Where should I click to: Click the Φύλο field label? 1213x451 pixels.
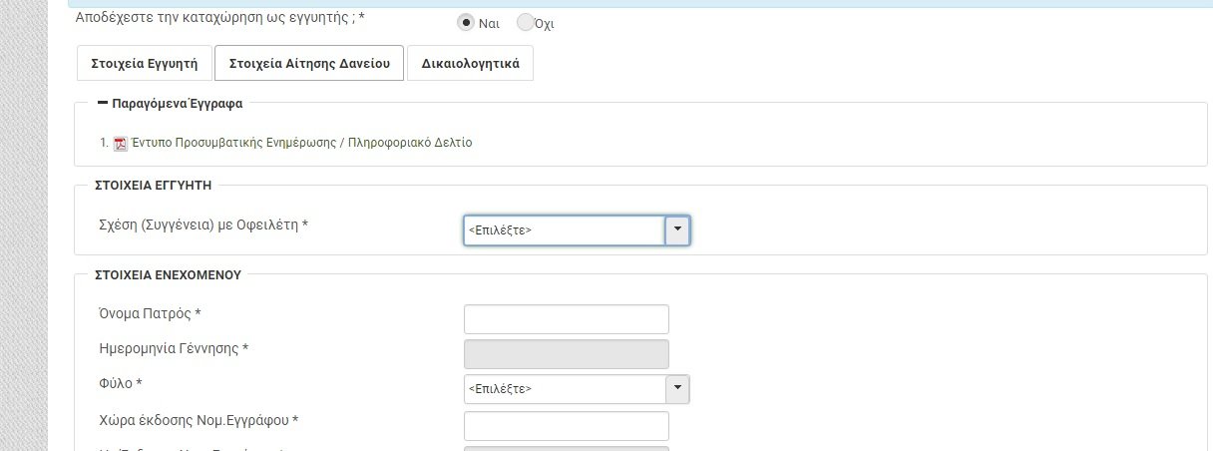(121, 384)
